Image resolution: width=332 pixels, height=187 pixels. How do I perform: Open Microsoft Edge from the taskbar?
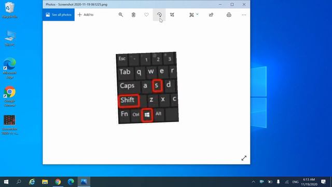(71, 182)
